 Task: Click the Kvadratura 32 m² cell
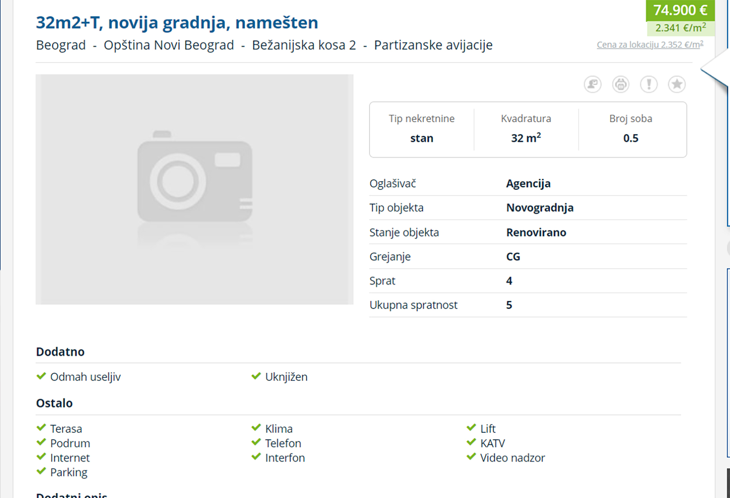point(526,129)
